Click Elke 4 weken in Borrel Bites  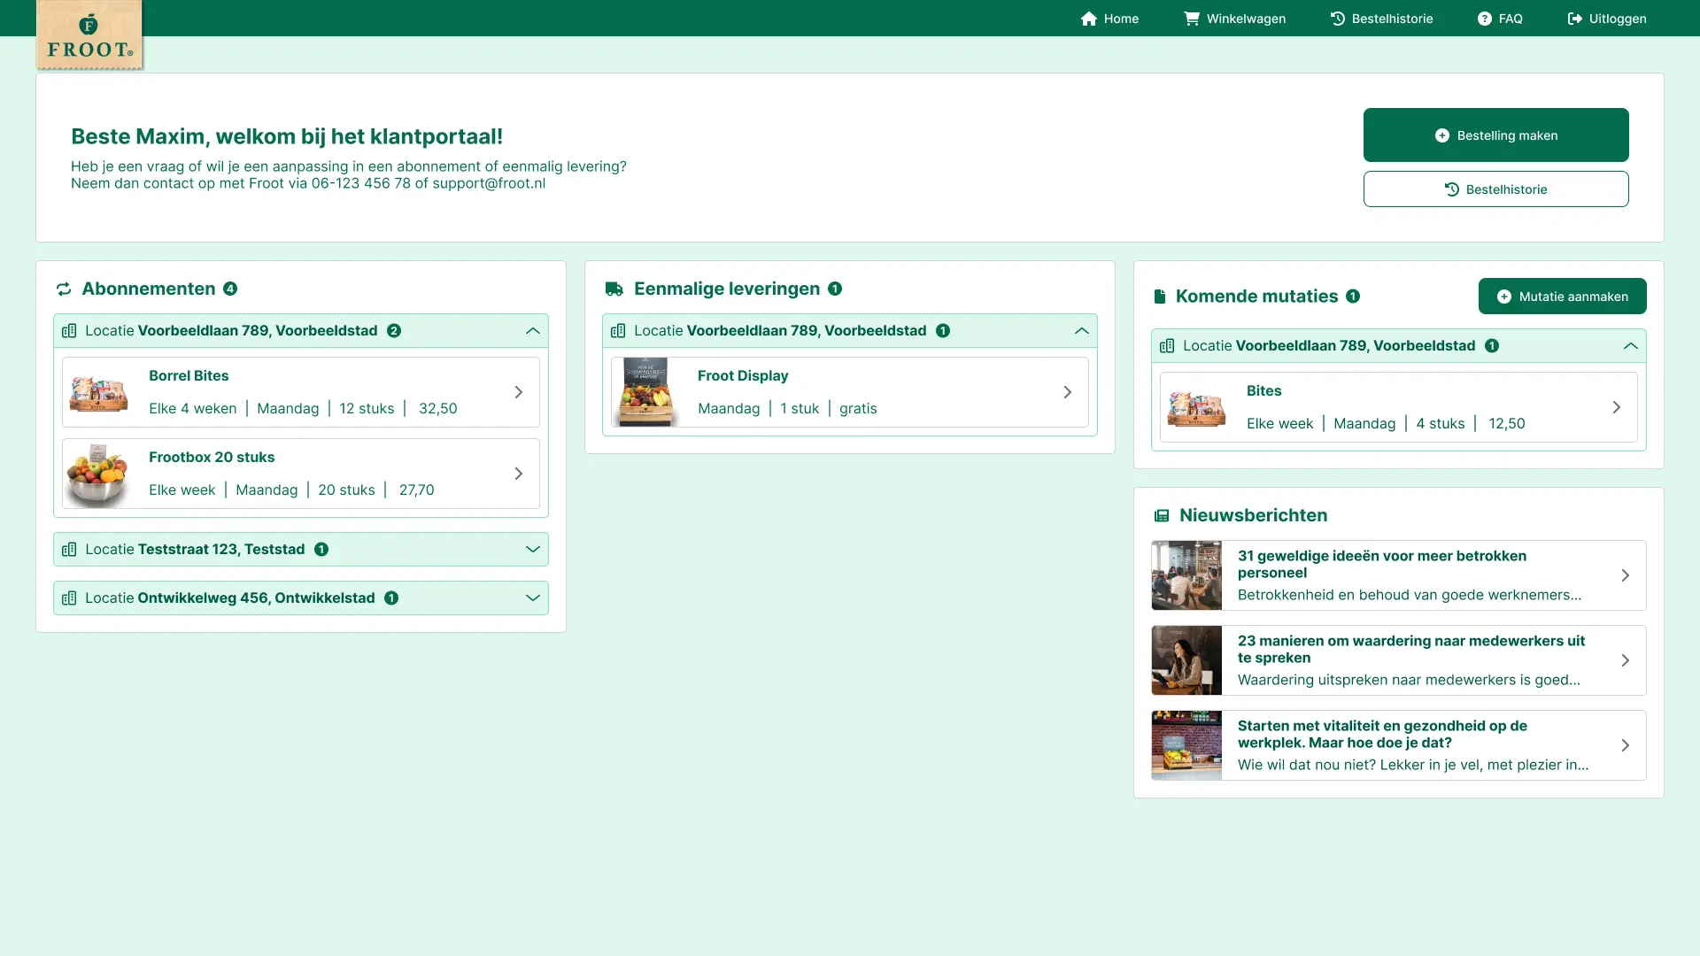[193, 409]
